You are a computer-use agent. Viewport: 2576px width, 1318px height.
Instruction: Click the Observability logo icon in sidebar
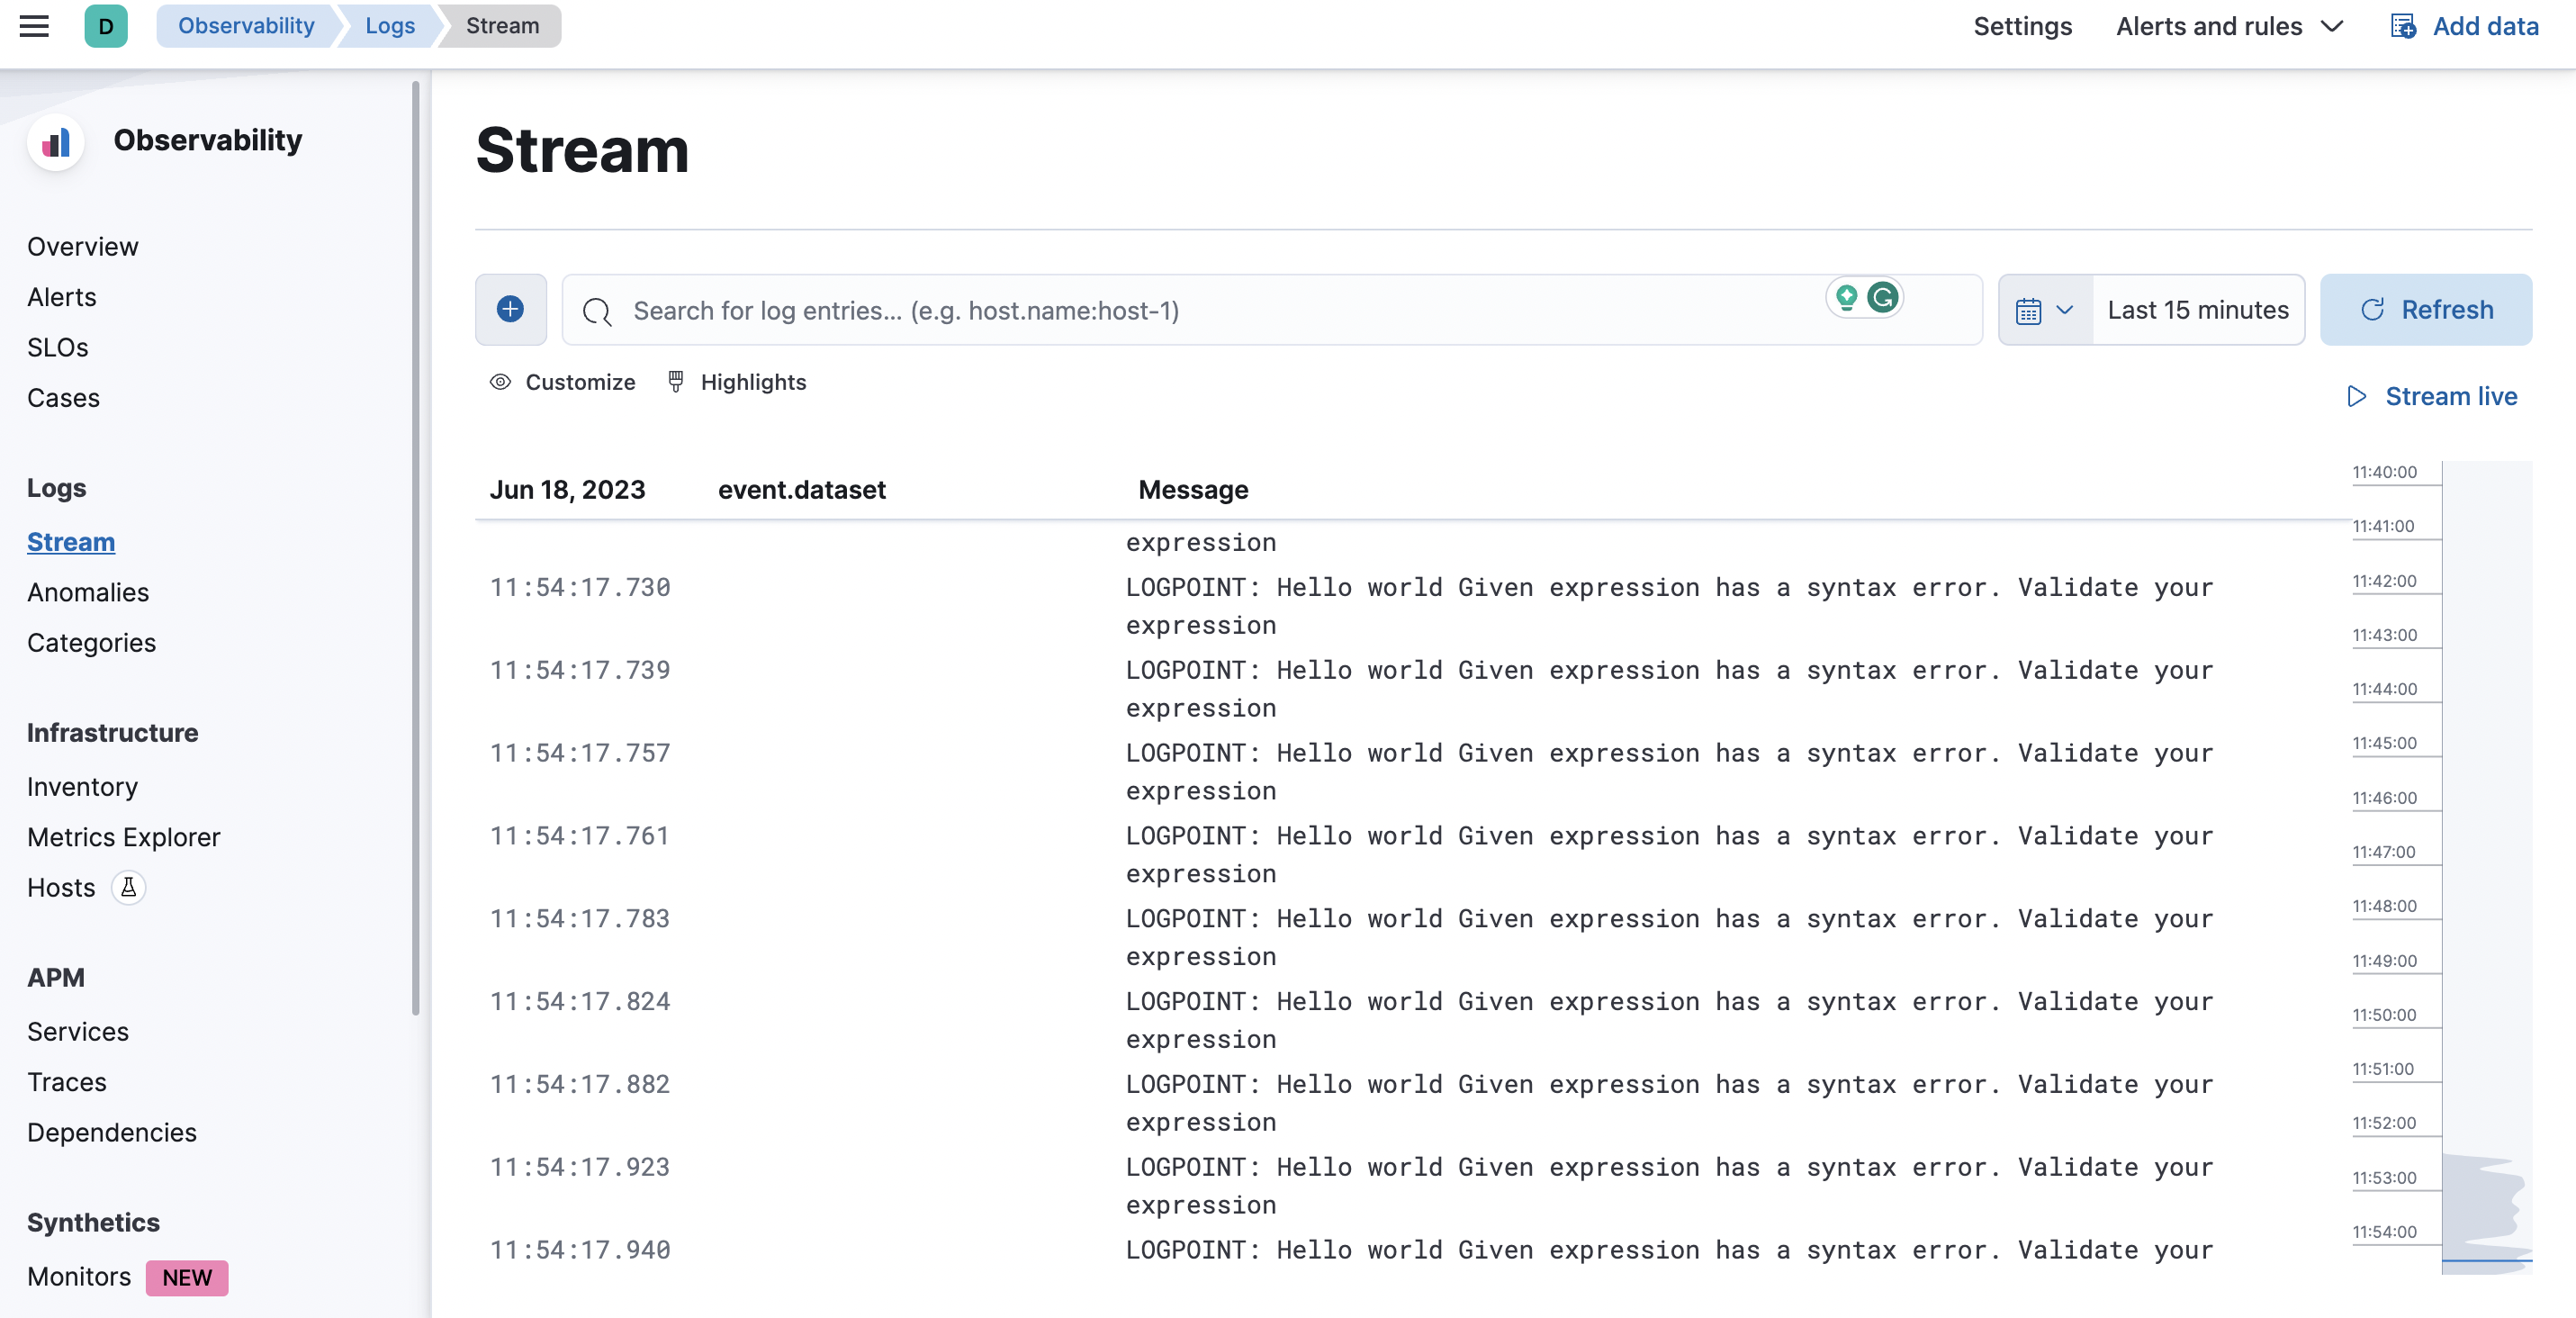pyautogui.click(x=56, y=142)
